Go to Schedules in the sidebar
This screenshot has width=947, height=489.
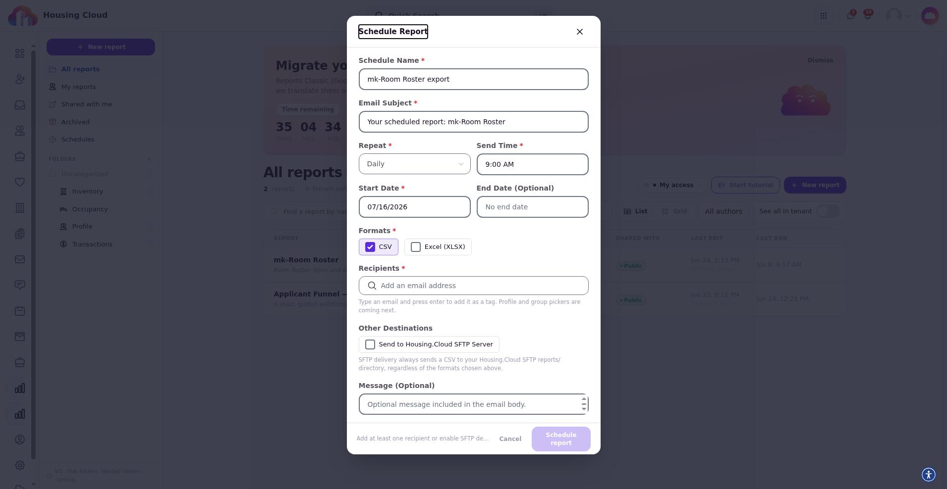78,140
